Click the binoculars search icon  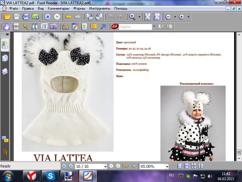(35, 27)
